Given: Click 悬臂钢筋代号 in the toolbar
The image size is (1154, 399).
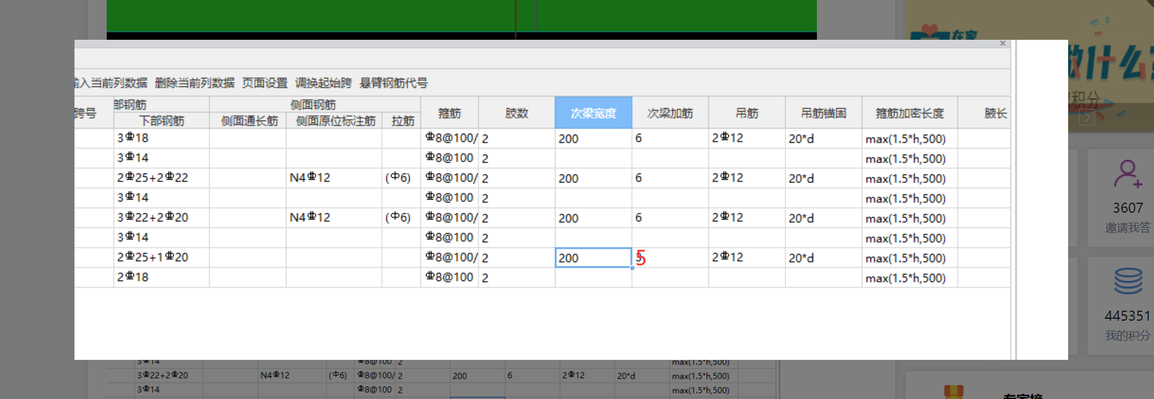Looking at the screenshot, I should [x=393, y=83].
